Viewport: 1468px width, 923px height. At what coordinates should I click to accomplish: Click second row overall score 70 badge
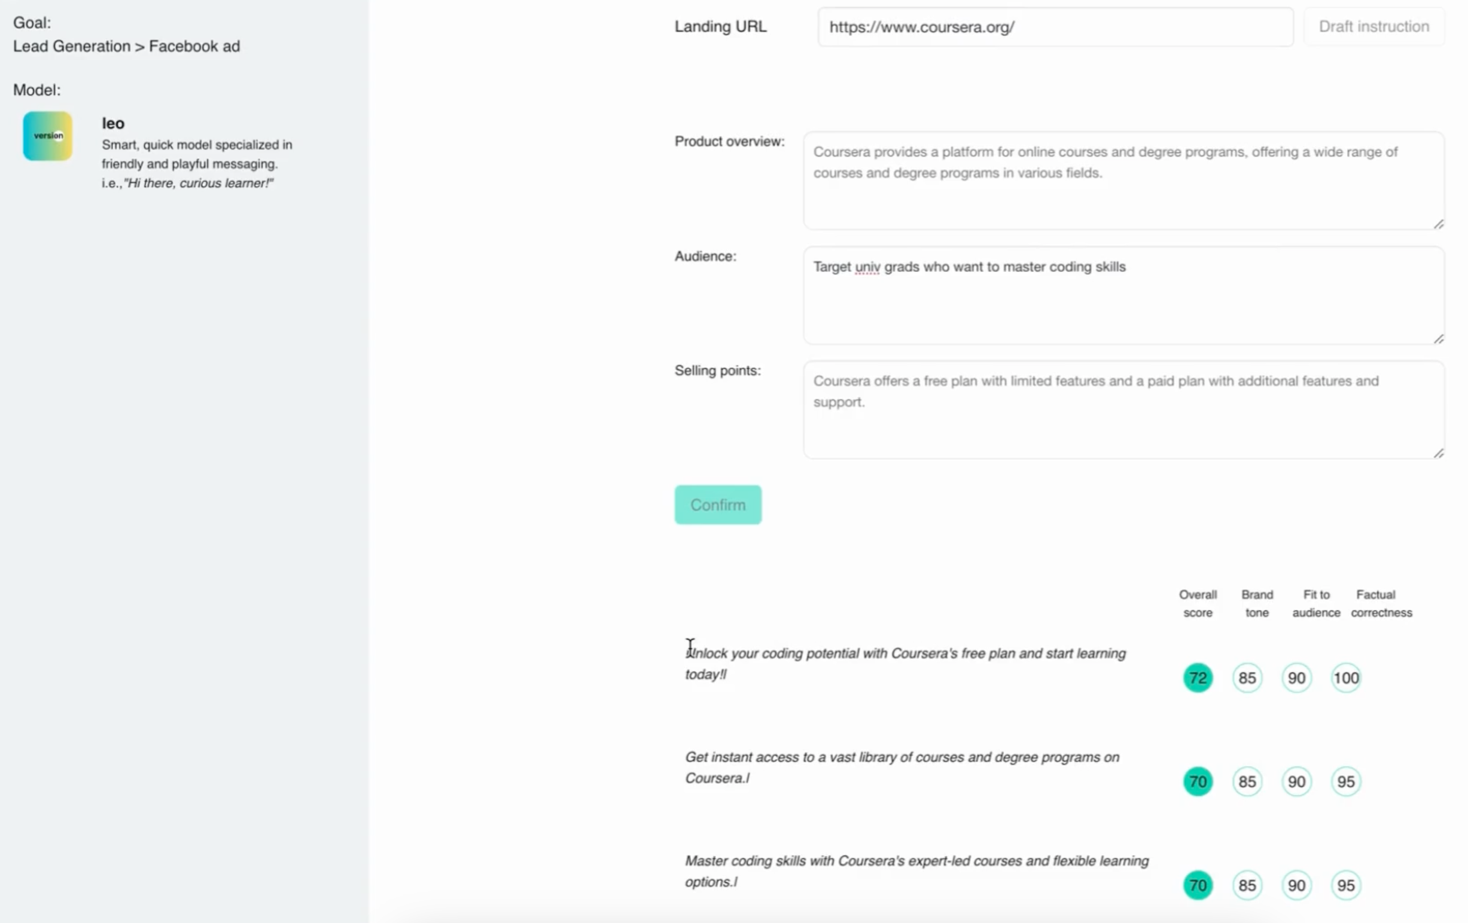[1198, 781]
